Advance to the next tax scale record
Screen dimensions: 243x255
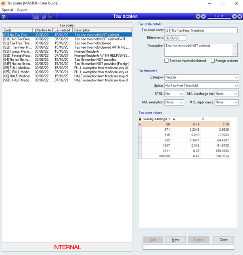pyautogui.click(x=235, y=16)
